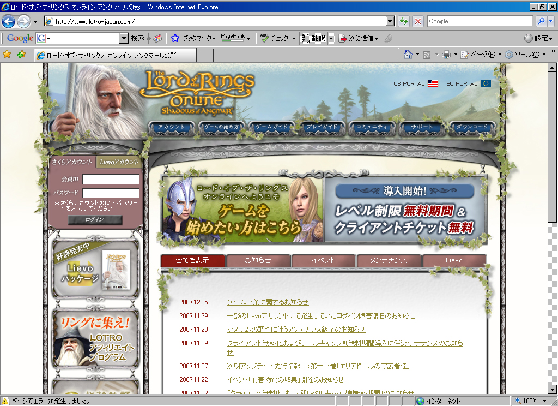Click the browser Back arrow button
Screen dimensions: 558x406
[9, 22]
